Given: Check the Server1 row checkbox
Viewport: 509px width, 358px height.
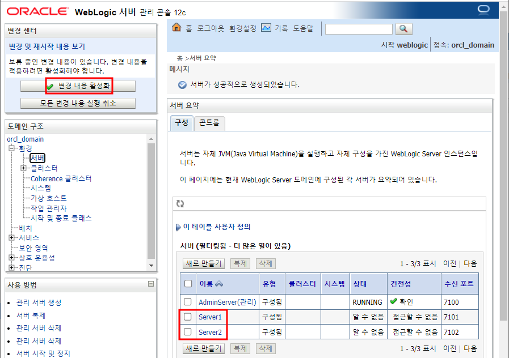Looking at the screenshot, I should [188, 317].
